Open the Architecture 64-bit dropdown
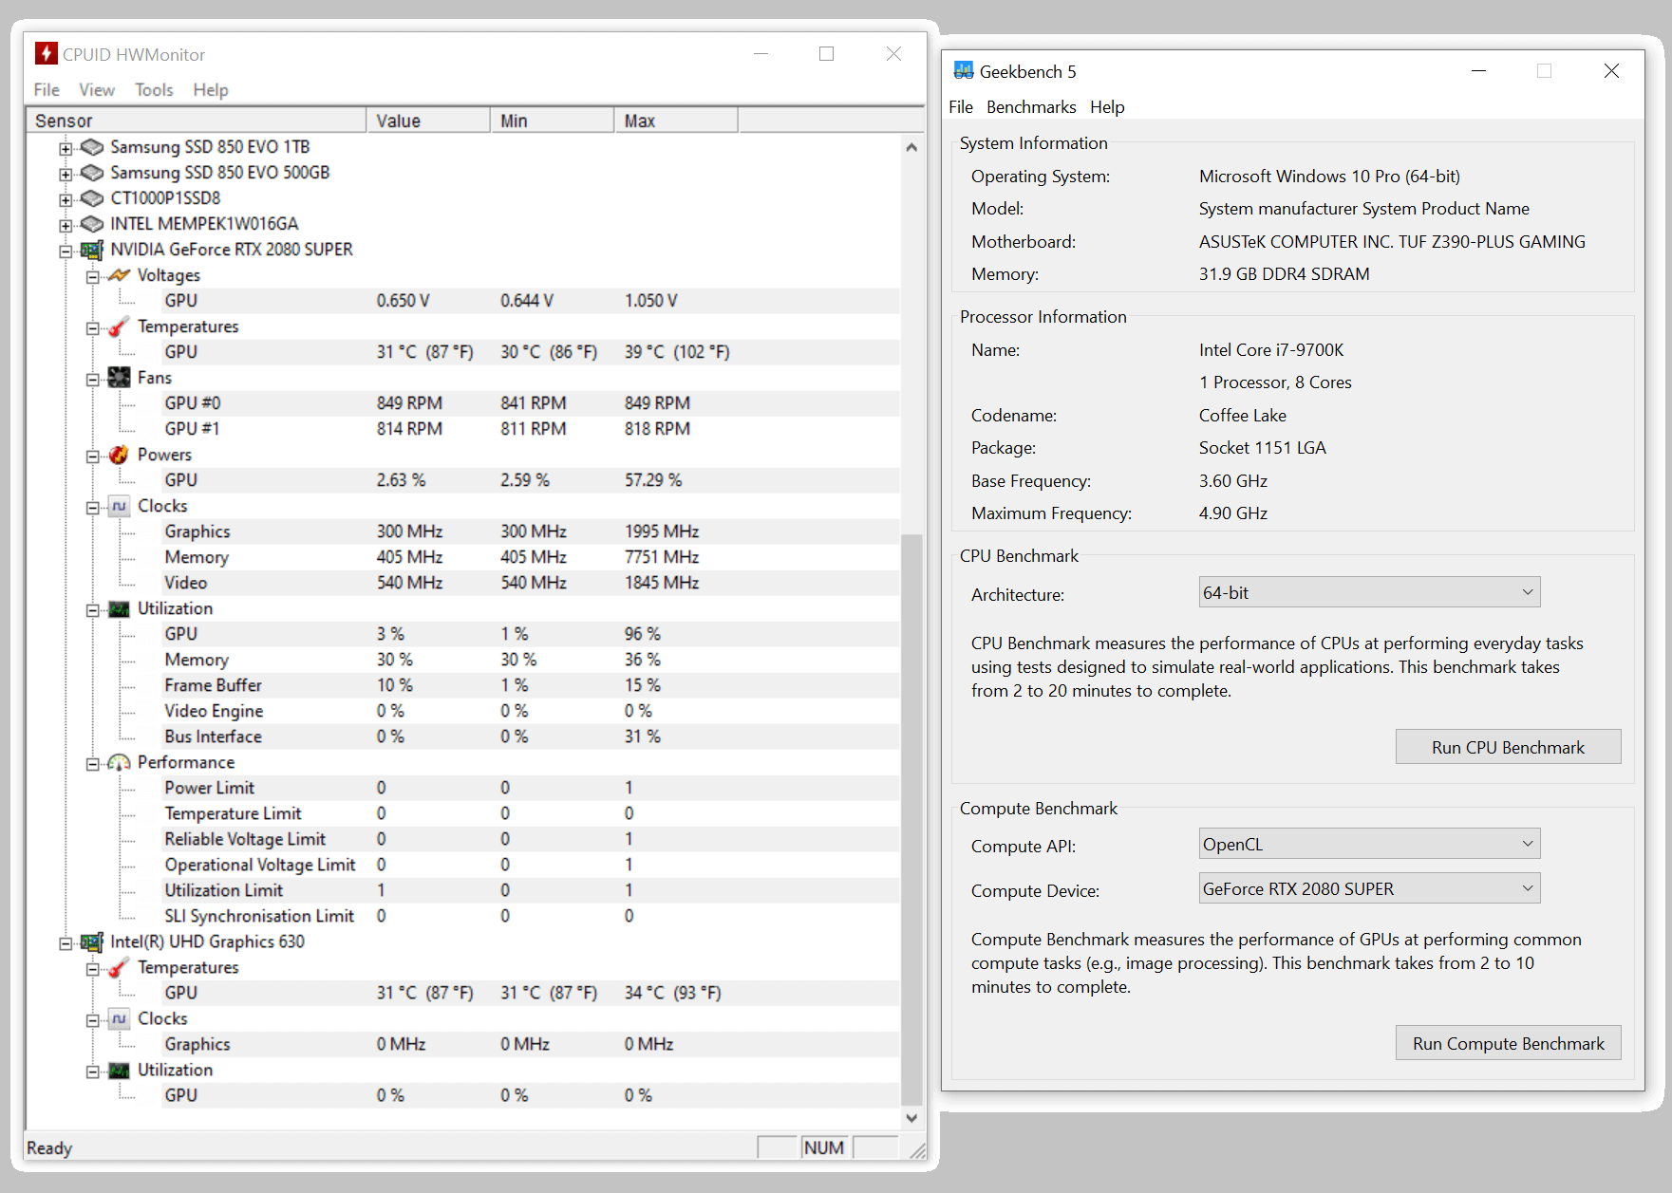The image size is (1672, 1193). pos(1368,593)
